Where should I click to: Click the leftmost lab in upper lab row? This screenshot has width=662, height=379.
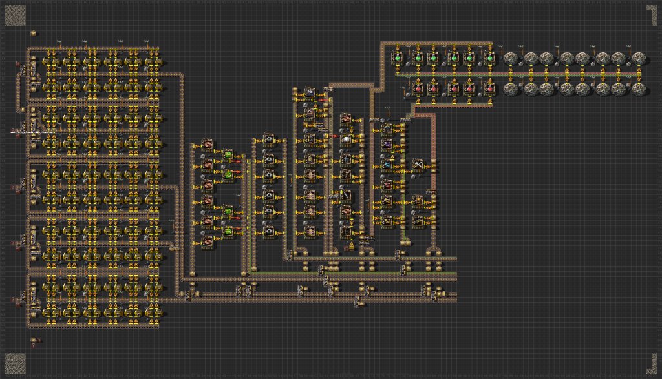coord(511,59)
